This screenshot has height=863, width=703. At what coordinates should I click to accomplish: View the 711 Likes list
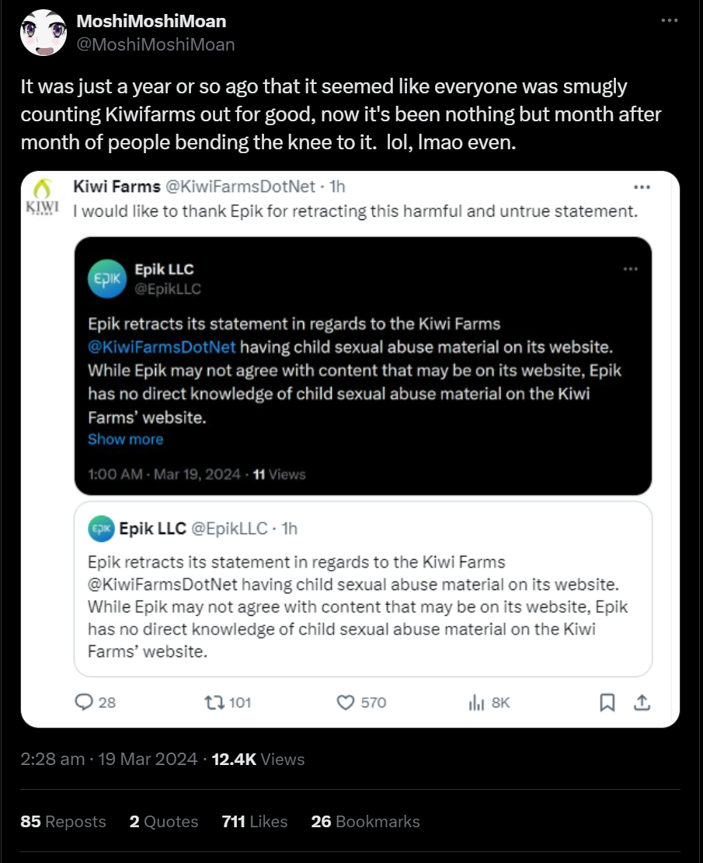tap(254, 822)
